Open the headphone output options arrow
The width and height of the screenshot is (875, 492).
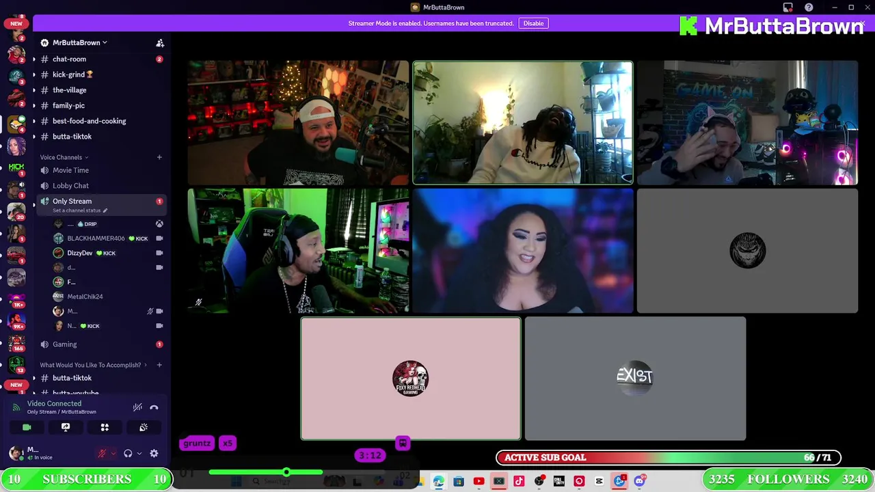pos(139,453)
